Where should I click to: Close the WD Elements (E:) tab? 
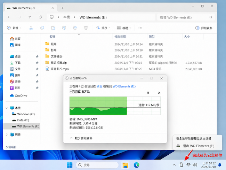[x=53, y=8]
